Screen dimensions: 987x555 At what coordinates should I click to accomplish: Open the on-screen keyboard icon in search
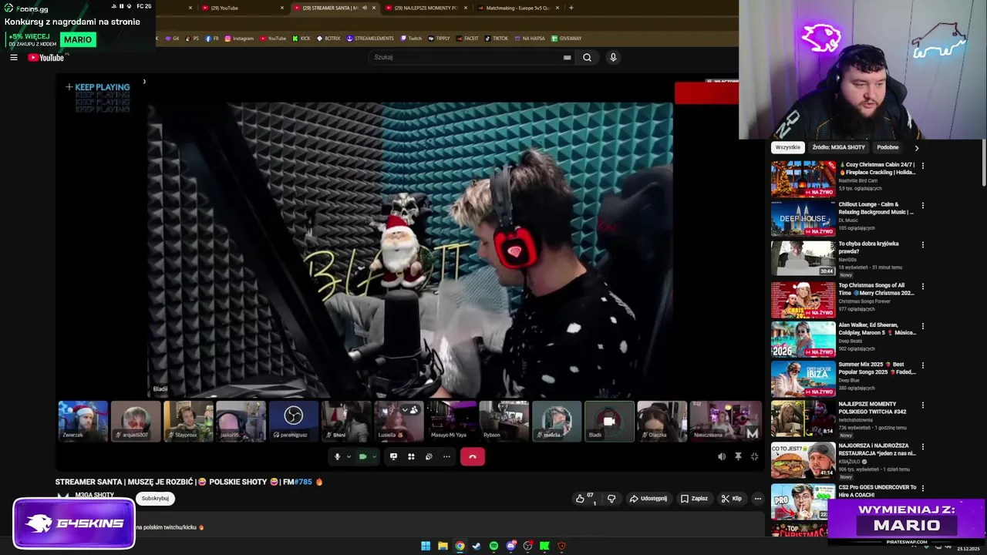pyautogui.click(x=568, y=57)
